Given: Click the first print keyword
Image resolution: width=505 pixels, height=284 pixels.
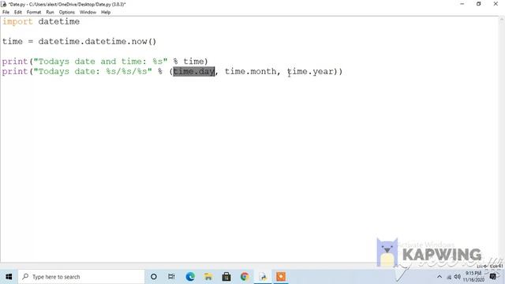Looking at the screenshot, I should [x=15, y=62].
